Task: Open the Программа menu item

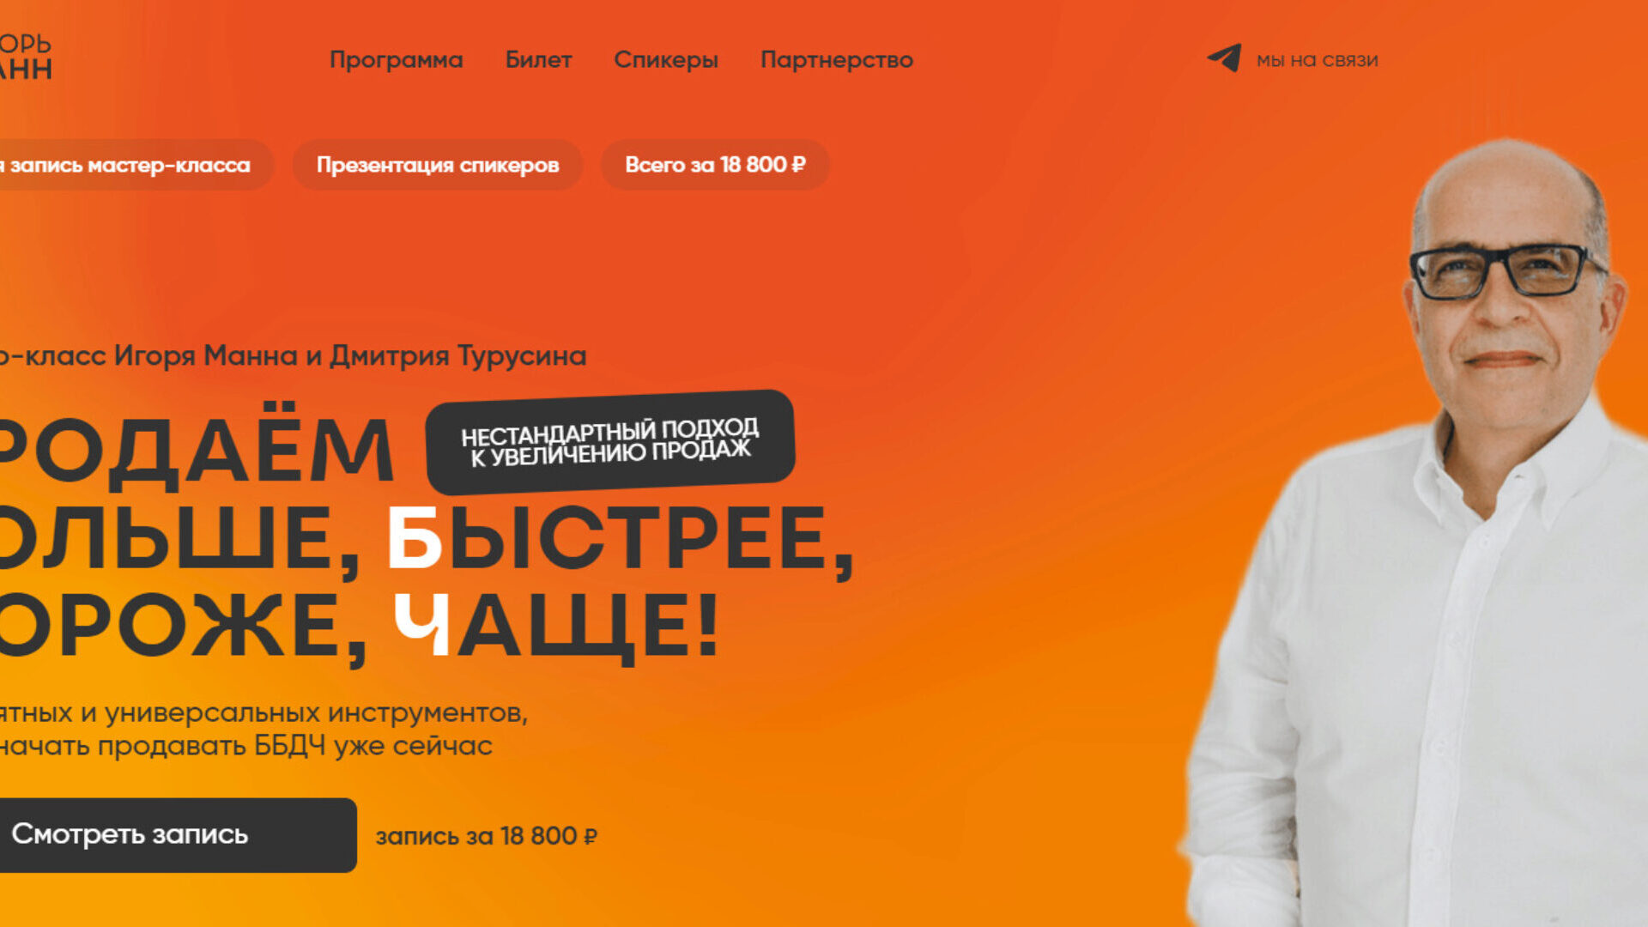Action: pyautogui.click(x=397, y=60)
